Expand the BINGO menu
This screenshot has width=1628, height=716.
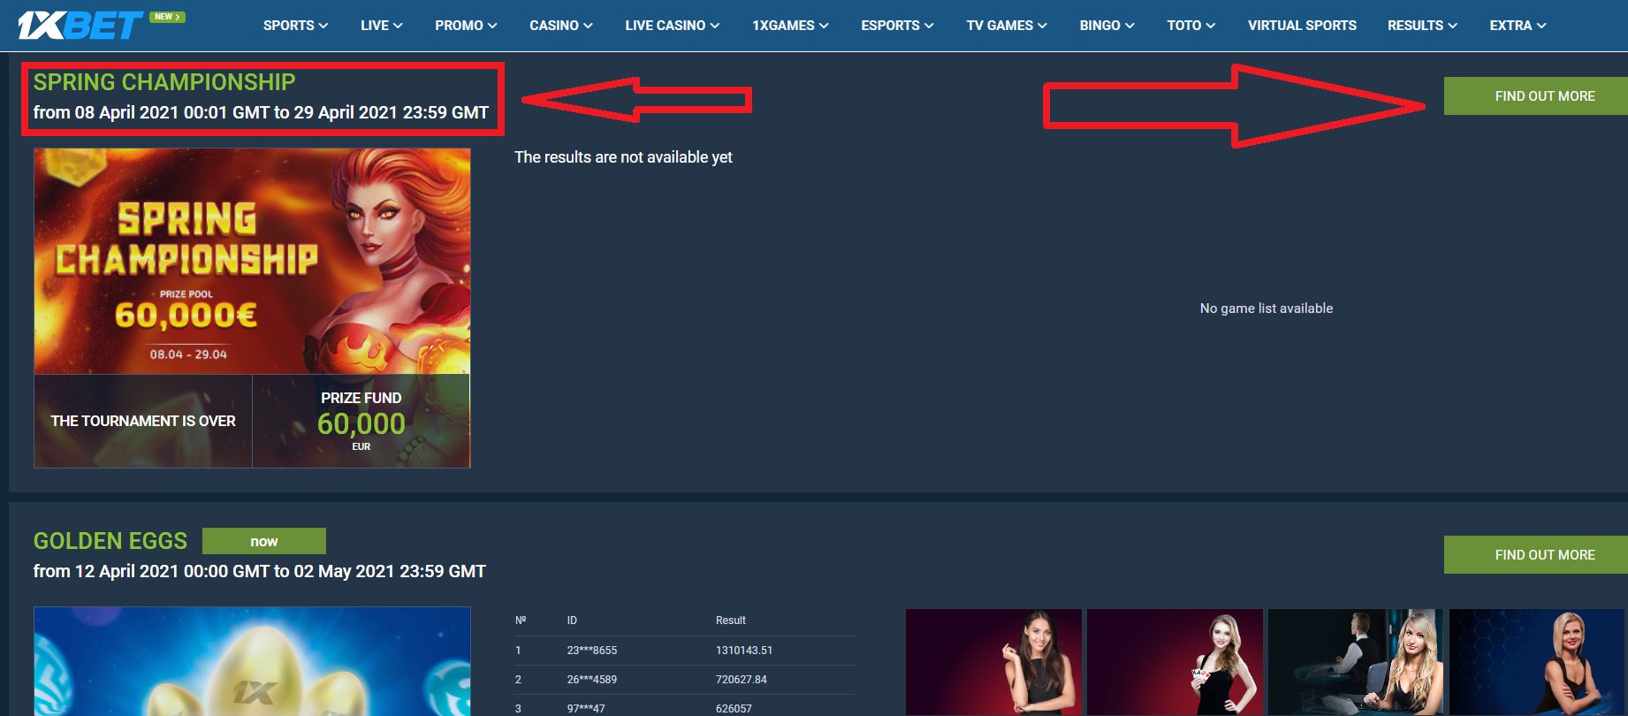(x=1107, y=26)
